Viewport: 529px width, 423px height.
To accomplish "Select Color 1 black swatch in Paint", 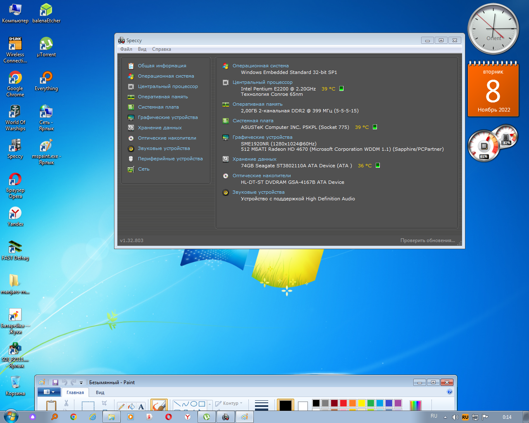I will click(285, 405).
